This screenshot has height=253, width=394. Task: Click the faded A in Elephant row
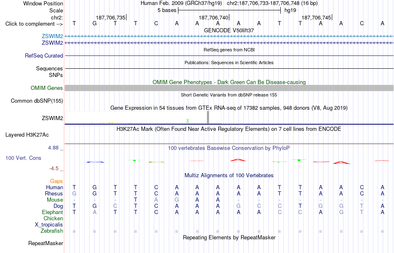pyautogui.click(x=95, y=212)
